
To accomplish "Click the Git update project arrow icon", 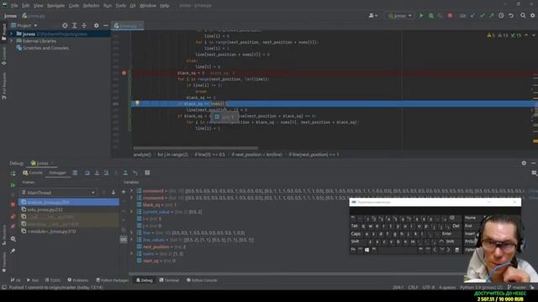I will coord(472,16).
